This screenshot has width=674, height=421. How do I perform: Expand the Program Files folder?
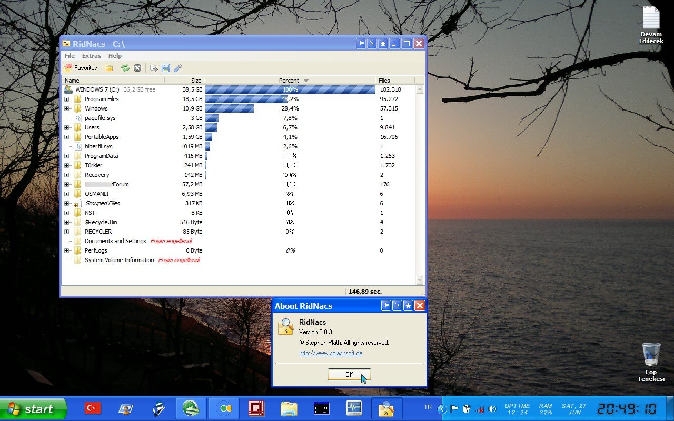[67, 99]
